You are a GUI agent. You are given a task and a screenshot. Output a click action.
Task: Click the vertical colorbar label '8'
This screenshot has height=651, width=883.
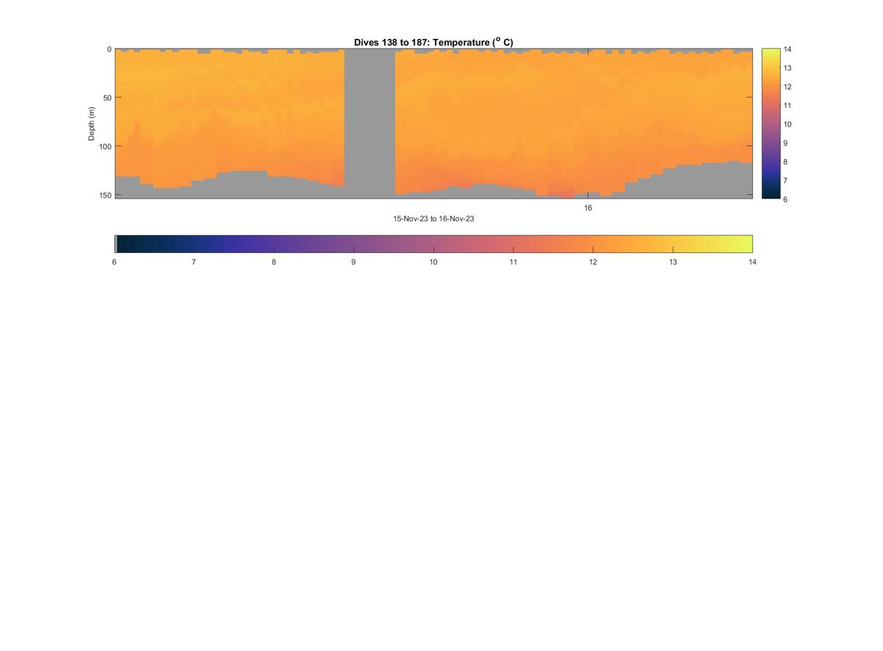pos(786,162)
